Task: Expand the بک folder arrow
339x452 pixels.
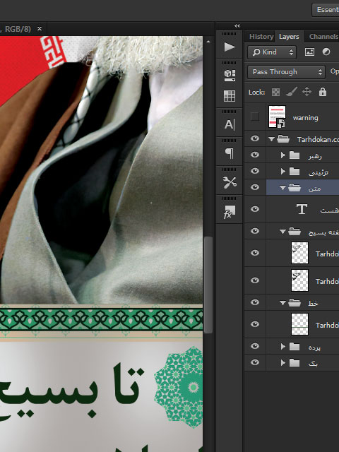Action: (283, 362)
